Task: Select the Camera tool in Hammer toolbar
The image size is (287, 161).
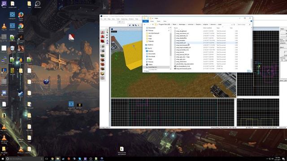Action: tap(103, 41)
